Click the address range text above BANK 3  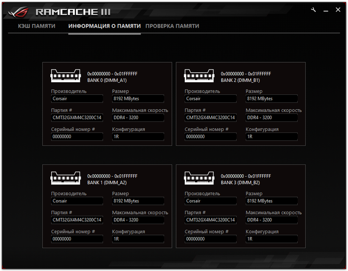(246, 176)
